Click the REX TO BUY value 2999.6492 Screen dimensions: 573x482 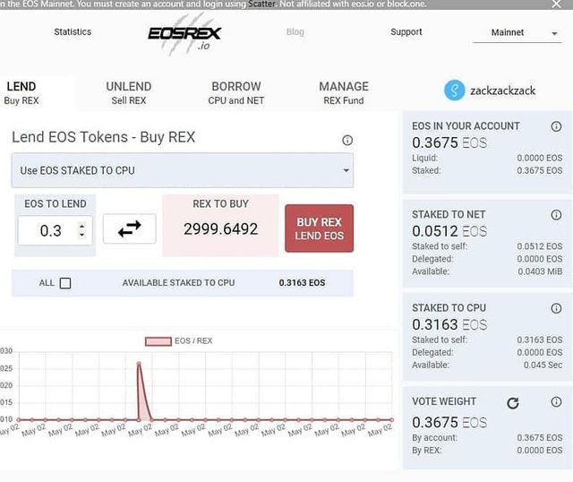[x=220, y=229]
